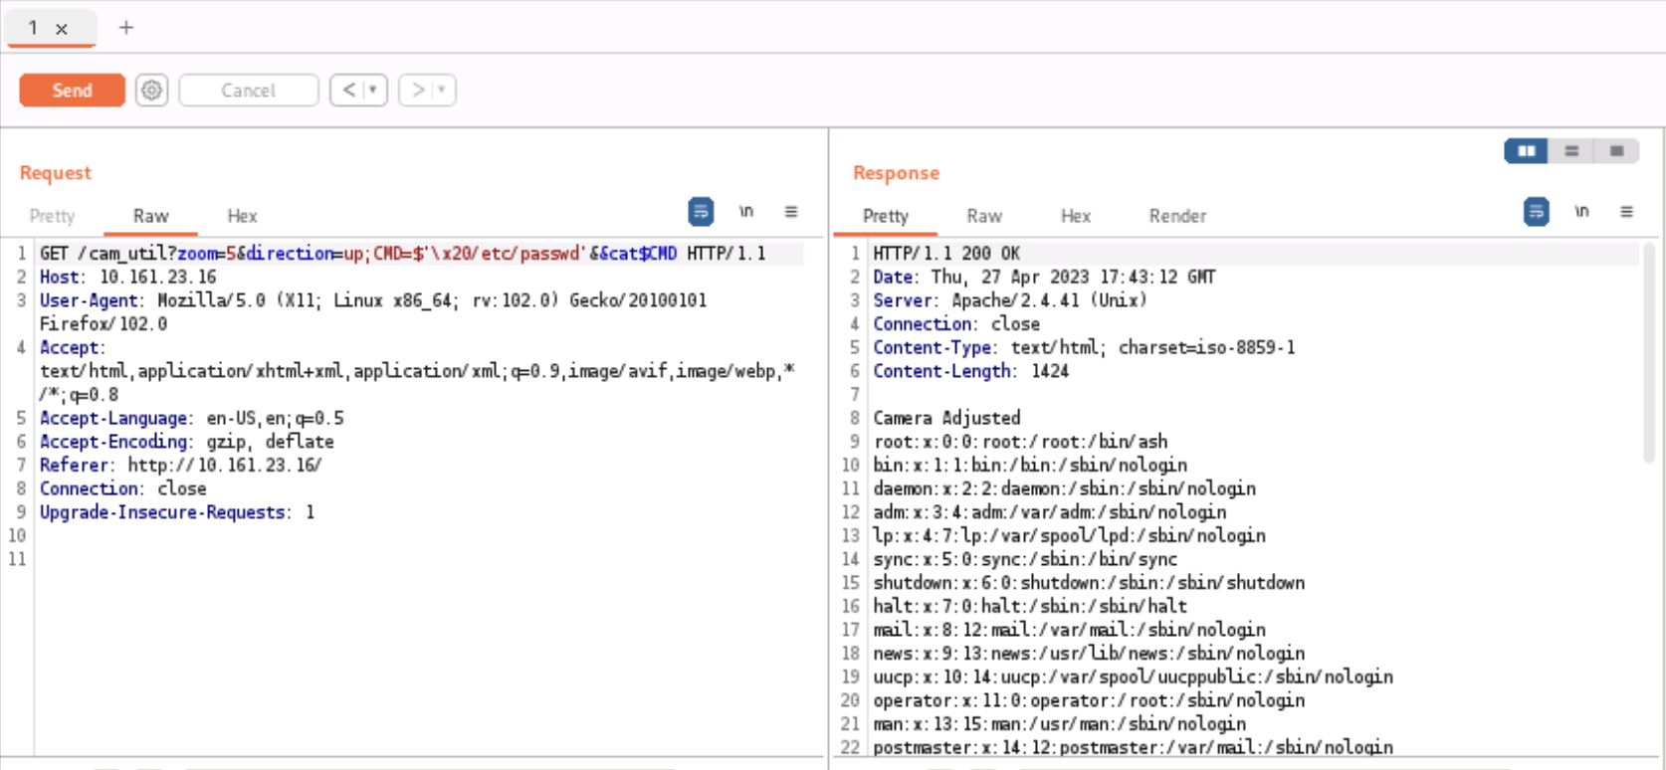The height and width of the screenshot is (770, 1666).
Task: Open the forward history dropdown arrow
Action: tap(443, 91)
